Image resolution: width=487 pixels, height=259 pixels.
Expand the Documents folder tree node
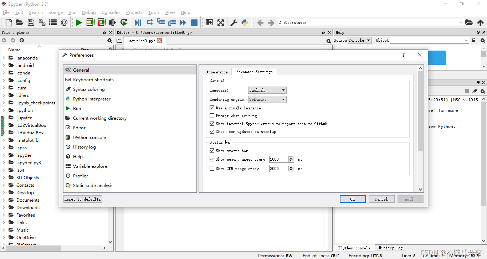pos(4,200)
